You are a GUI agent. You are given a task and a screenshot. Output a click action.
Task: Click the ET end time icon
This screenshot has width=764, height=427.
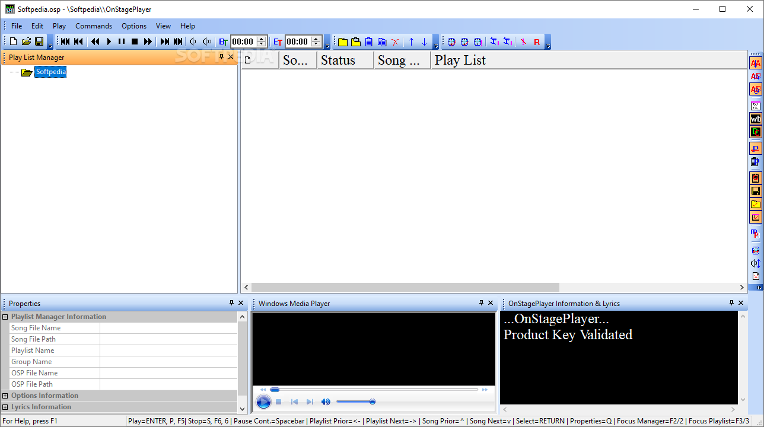click(x=278, y=42)
